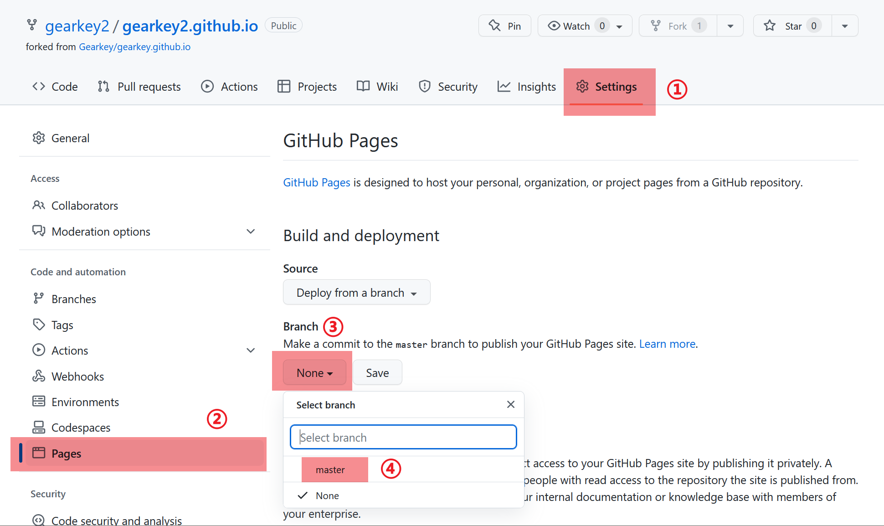Click the fork icon beside the repository name
884x526 pixels.
pos(32,25)
